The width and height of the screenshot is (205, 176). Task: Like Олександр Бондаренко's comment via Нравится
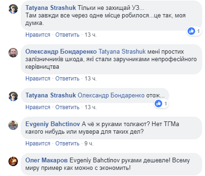point(38,79)
